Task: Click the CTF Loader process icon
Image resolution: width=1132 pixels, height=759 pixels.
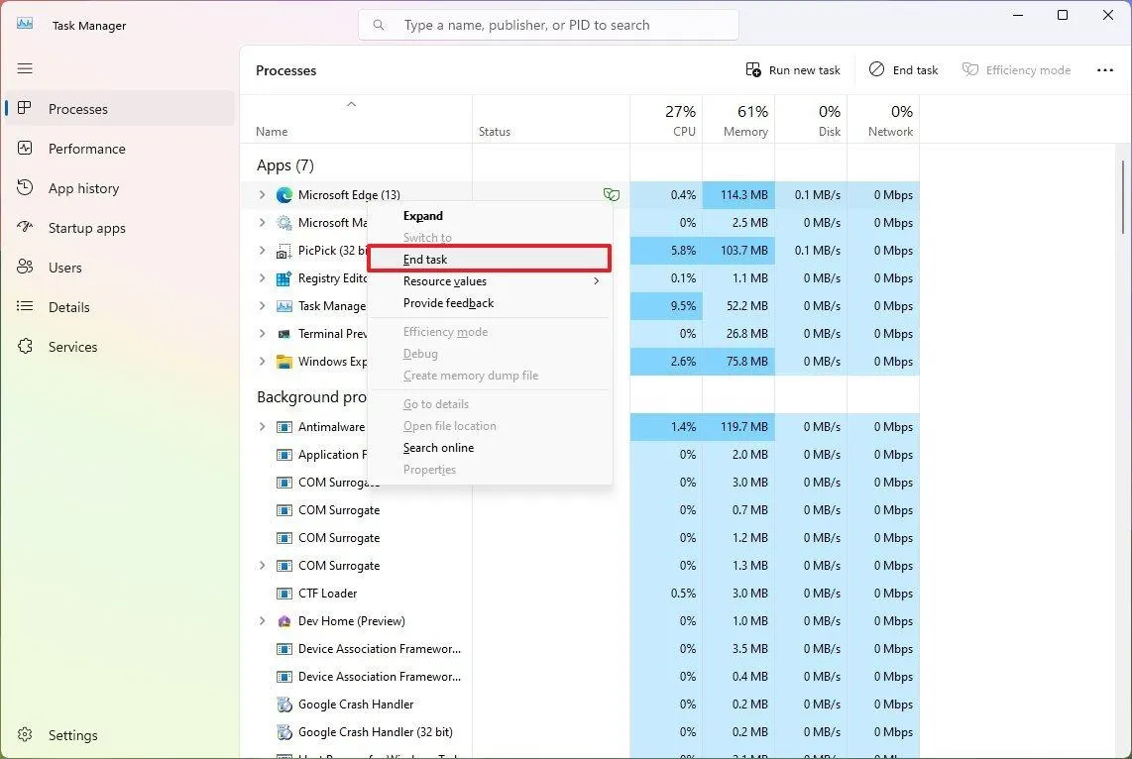Action: point(284,594)
